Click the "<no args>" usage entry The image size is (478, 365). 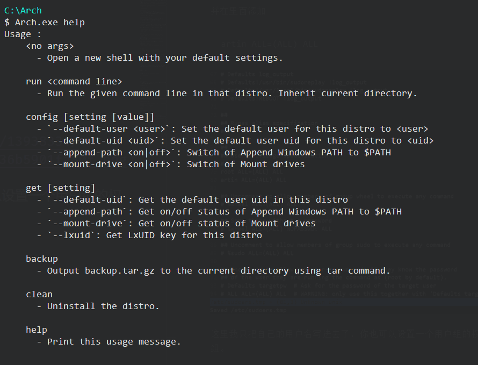point(49,46)
